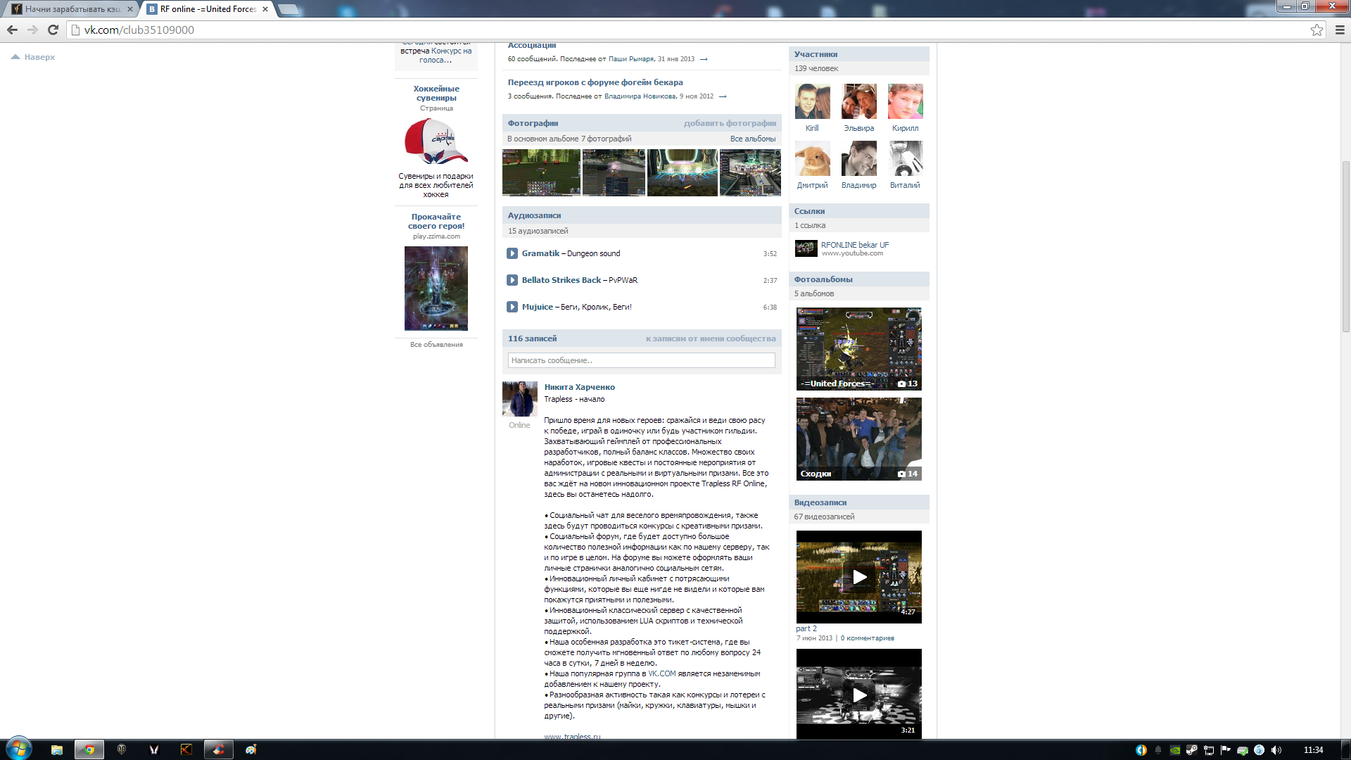
Task: Click the 0 комментариев link under part 2
Action: coord(867,638)
